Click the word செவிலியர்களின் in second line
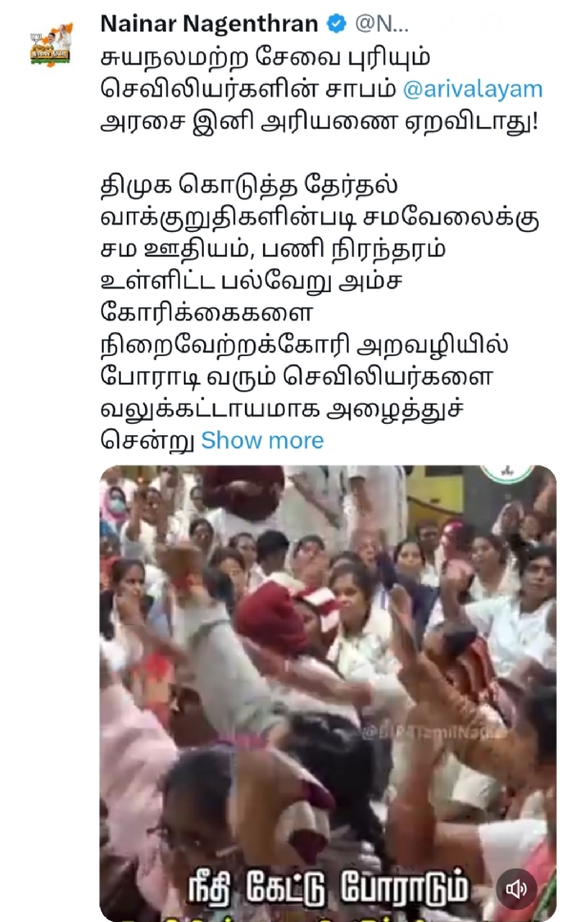This screenshot has width=572, height=922. [210, 90]
